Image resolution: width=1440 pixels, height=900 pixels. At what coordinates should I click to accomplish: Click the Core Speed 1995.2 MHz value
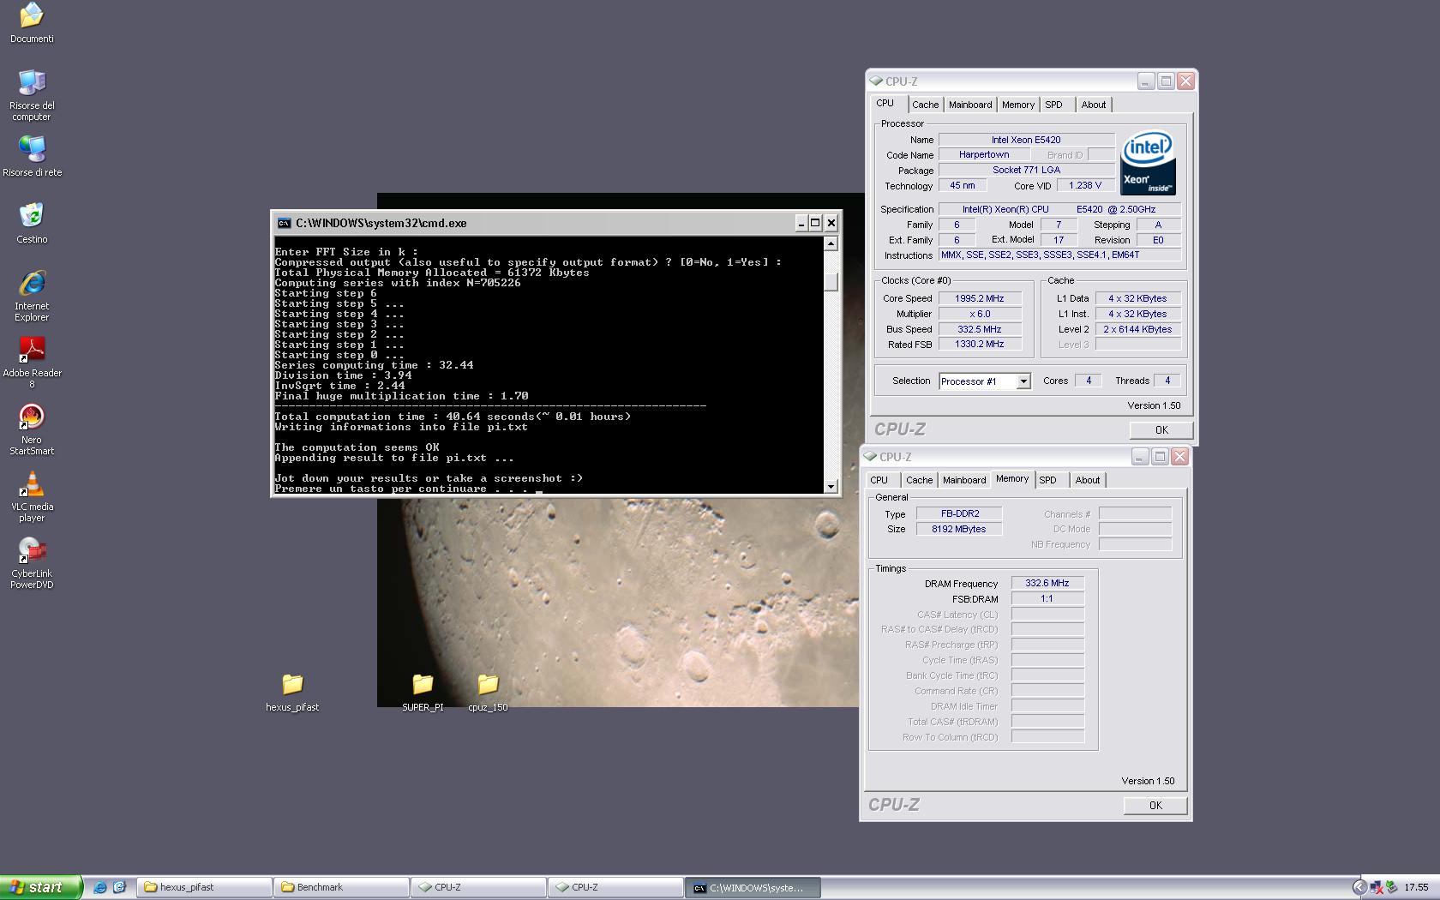tap(980, 298)
